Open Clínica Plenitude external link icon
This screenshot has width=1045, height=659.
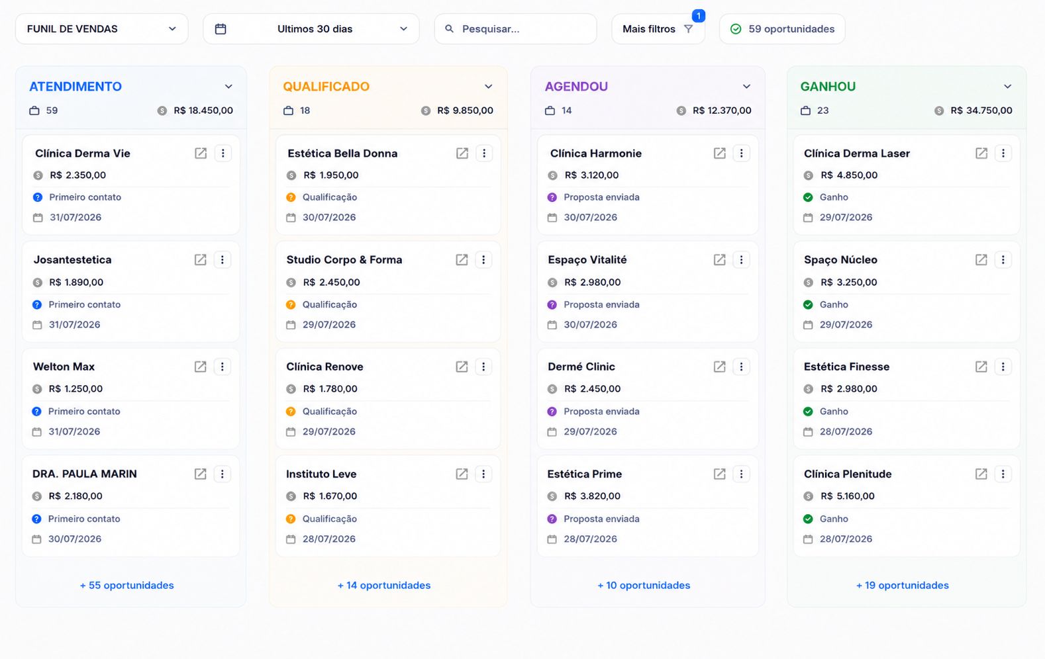coord(981,474)
